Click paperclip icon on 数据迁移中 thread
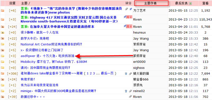 tap(130, 96)
